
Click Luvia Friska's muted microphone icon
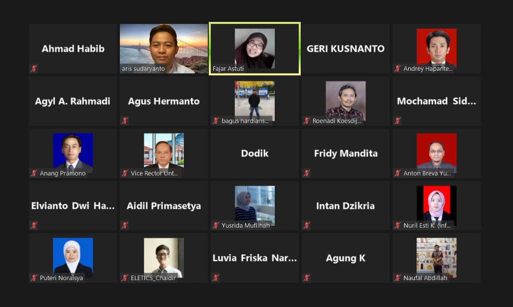(x=216, y=278)
